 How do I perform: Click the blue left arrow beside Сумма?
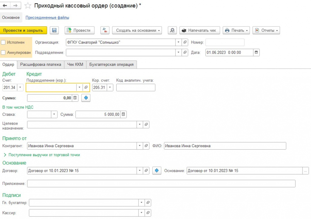point(86,98)
